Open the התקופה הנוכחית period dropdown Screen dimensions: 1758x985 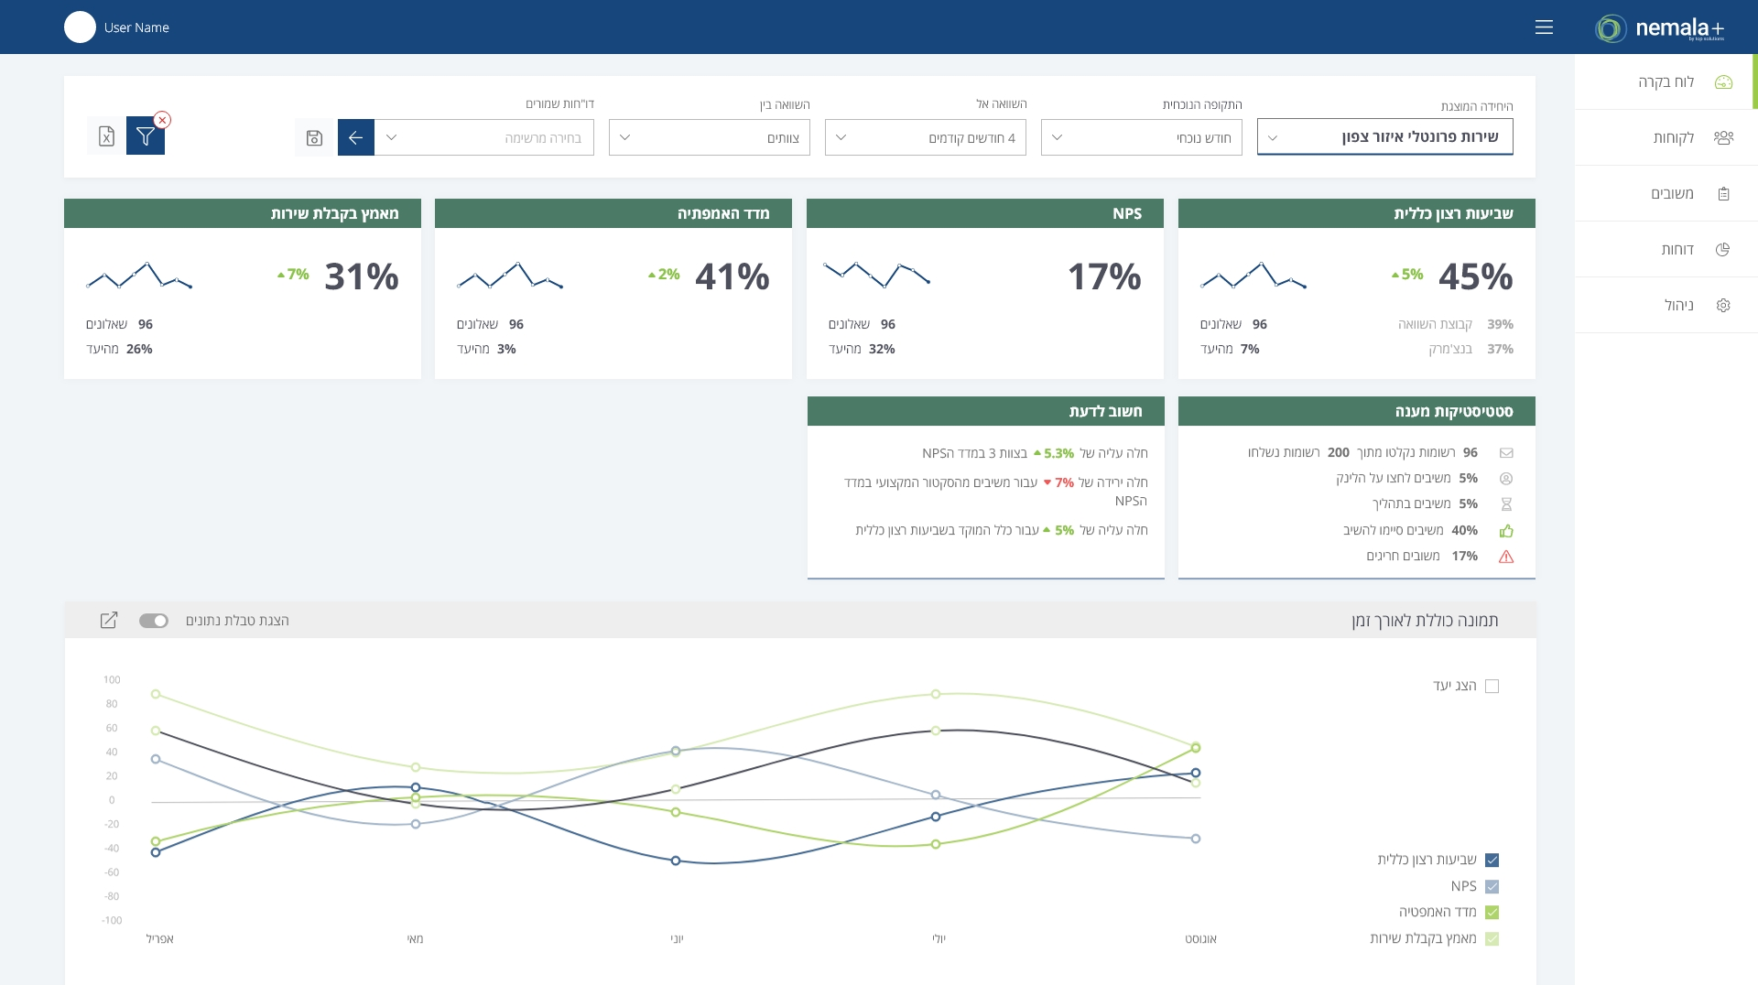[x=1142, y=137]
